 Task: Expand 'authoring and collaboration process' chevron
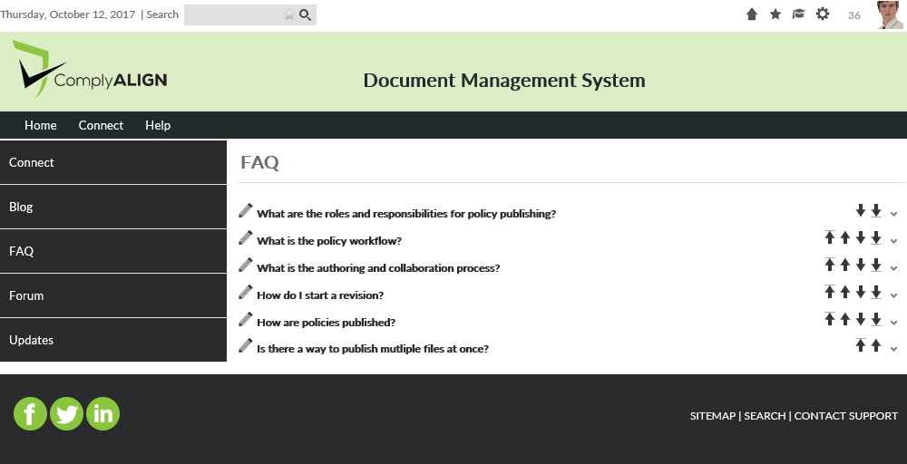click(893, 268)
